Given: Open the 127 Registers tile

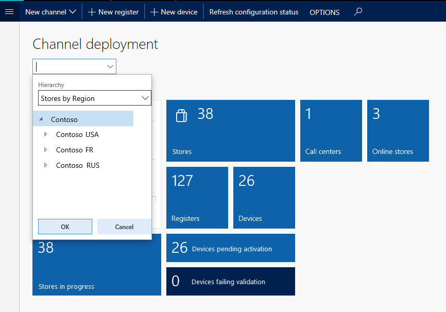Looking at the screenshot, I should pyautogui.click(x=197, y=197).
